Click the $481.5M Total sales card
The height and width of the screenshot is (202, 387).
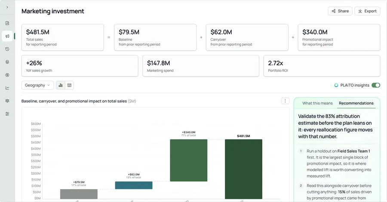coord(63,37)
